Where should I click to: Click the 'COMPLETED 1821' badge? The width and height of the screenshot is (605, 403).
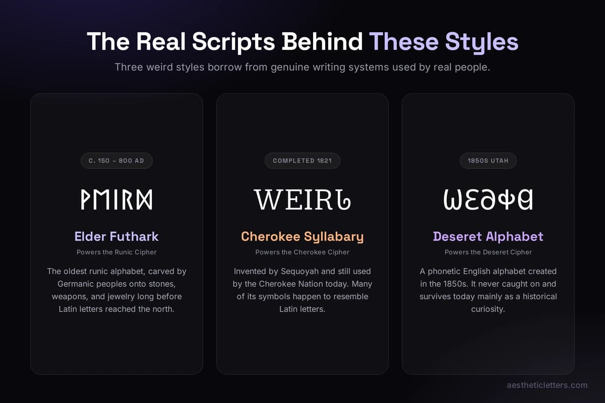[302, 161]
